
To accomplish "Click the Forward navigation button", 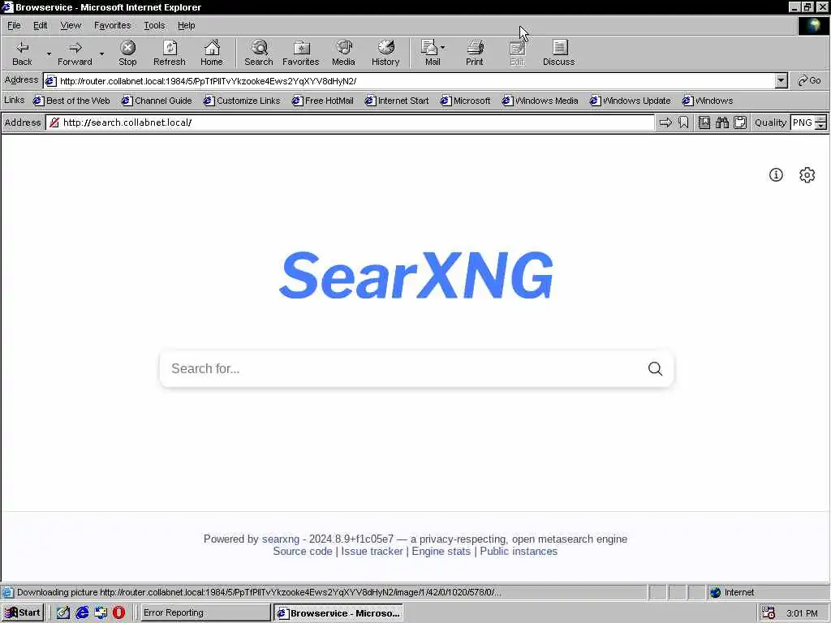I will click(x=74, y=53).
